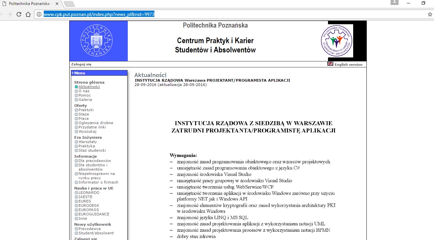Click the 'dobry stan zdrowia' requirement line
434x240 pixels.
point(196,237)
